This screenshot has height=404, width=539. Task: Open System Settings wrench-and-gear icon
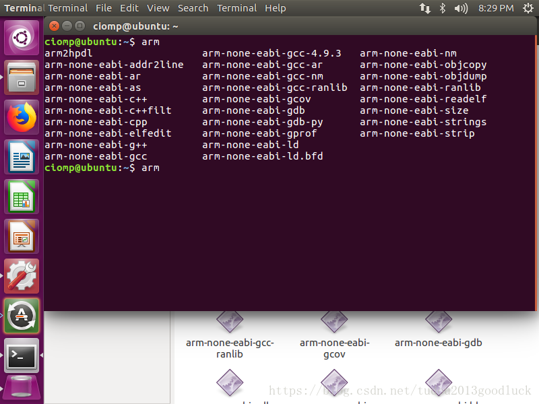click(22, 276)
